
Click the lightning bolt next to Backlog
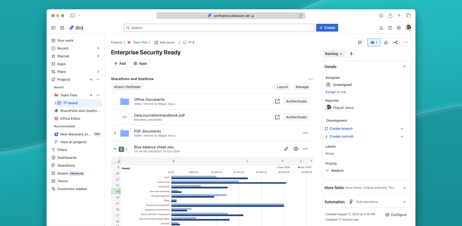tap(351, 54)
